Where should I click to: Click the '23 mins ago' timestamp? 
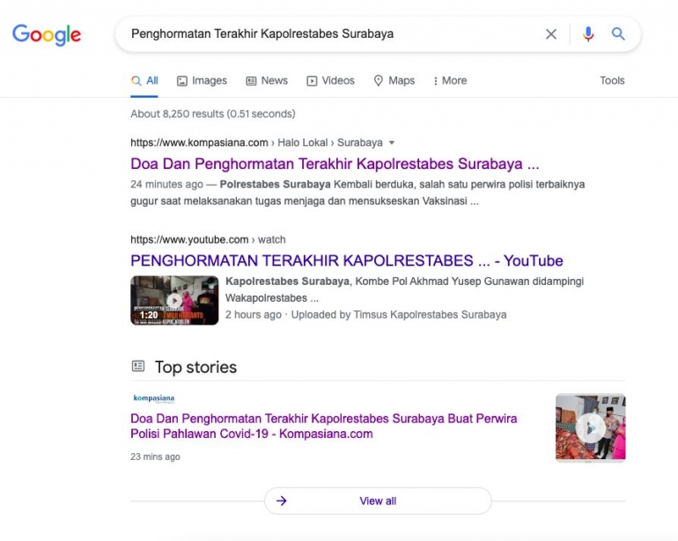(155, 457)
